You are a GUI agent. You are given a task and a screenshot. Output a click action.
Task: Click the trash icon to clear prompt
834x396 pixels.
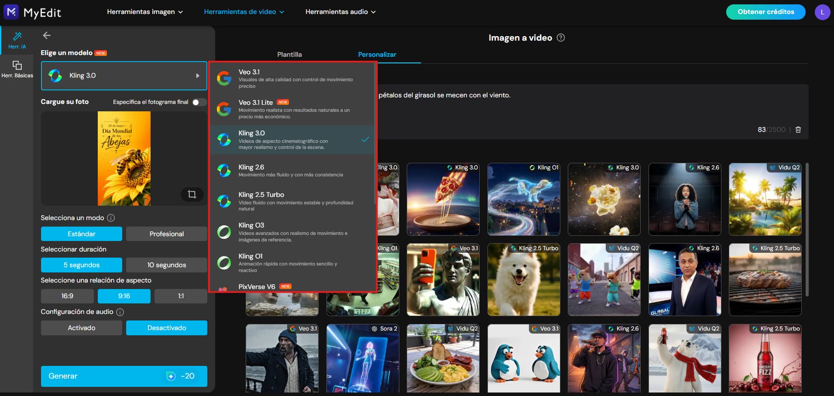click(x=798, y=130)
